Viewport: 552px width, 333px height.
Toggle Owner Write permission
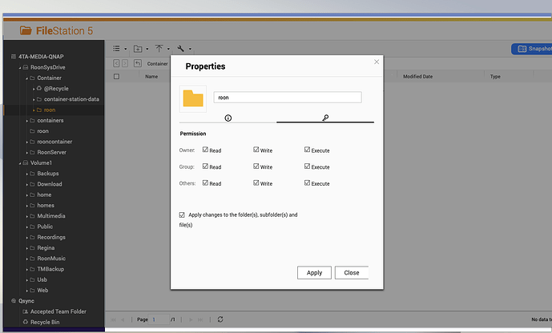(x=256, y=150)
